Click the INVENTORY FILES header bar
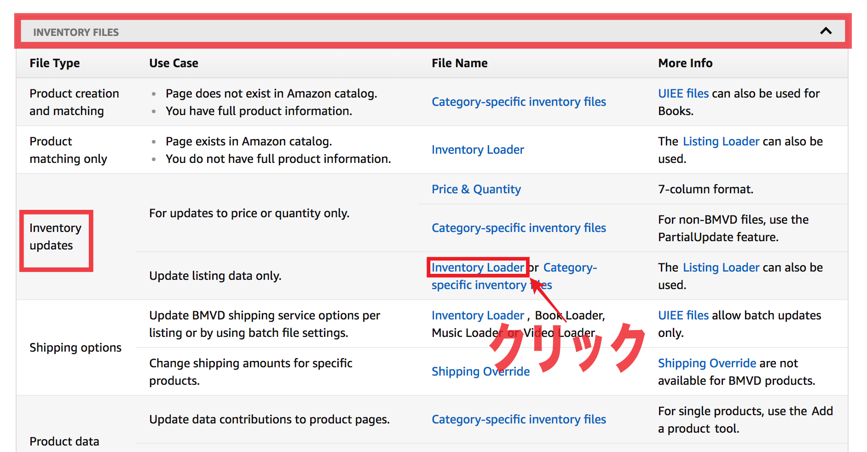 click(433, 31)
